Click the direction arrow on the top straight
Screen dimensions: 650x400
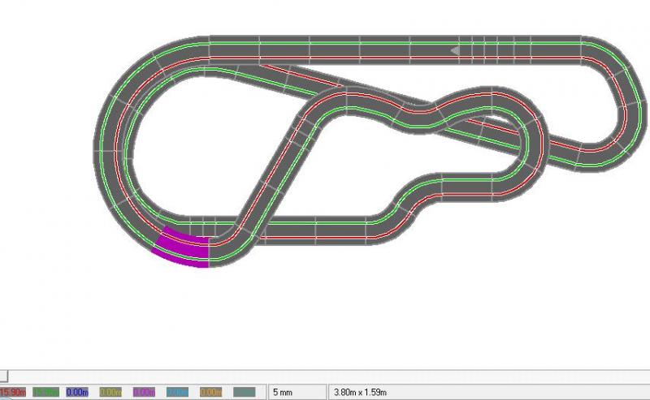(x=456, y=50)
